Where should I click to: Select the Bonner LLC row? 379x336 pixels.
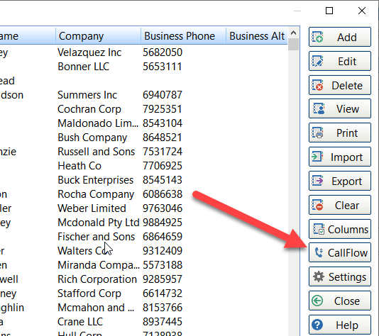point(144,67)
